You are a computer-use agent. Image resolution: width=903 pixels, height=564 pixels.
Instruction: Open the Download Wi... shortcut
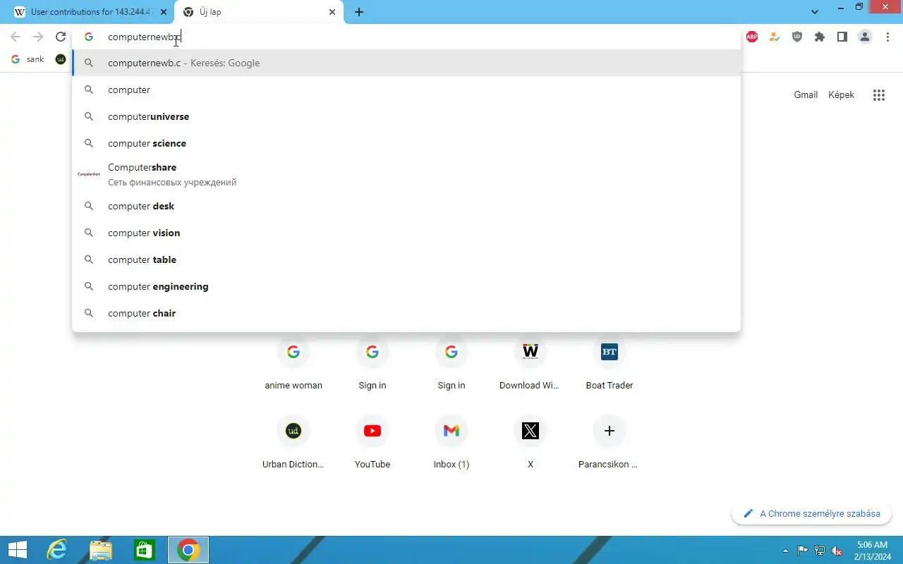pos(531,364)
